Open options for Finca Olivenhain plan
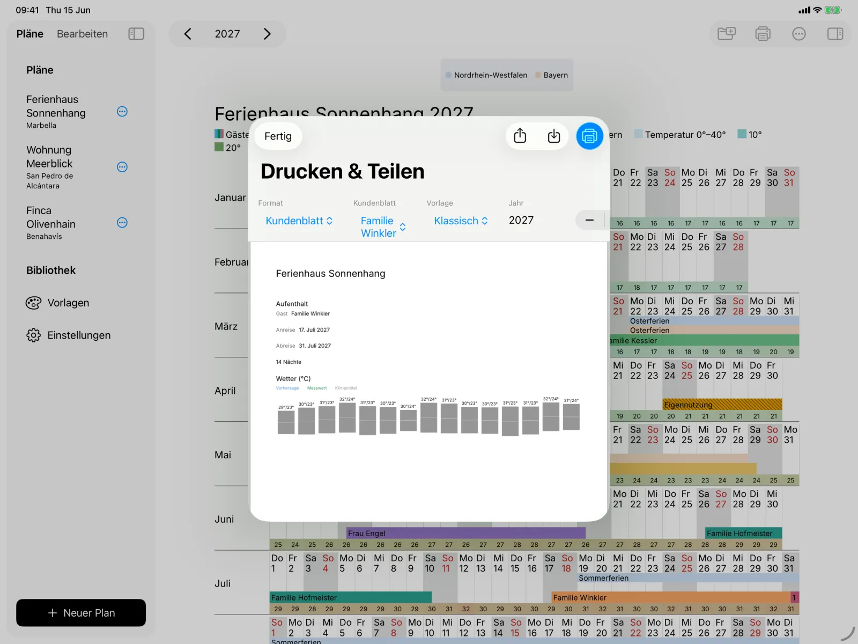The height and width of the screenshot is (644, 858). tap(122, 223)
